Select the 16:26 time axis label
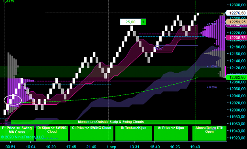 pos(175,147)
